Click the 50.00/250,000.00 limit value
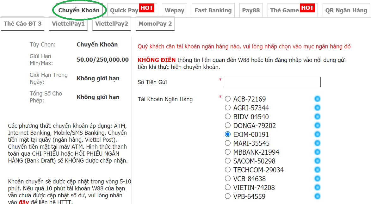This screenshot has height=204, width=371. pos(103,60)
